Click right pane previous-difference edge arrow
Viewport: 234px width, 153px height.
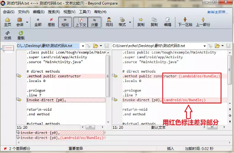(230, 110)
